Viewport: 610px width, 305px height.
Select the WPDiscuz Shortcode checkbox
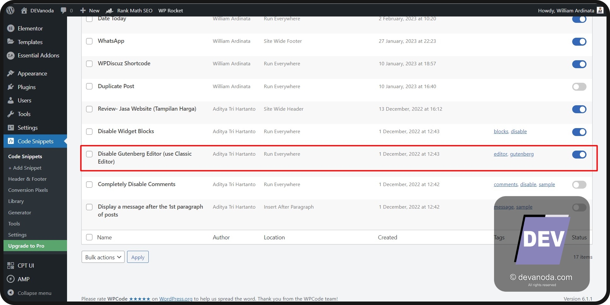[89, 64]
